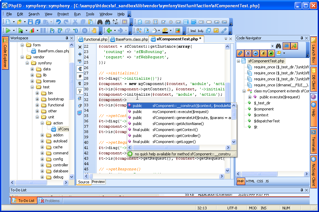
Task: Click the Undo arrow icon
Action: 58,22
